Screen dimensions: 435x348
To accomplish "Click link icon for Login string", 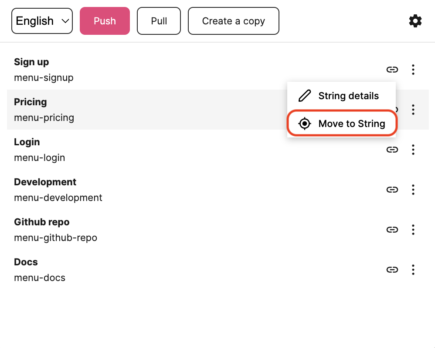I will (392, 150).
